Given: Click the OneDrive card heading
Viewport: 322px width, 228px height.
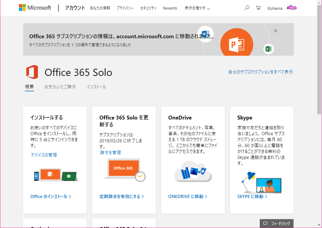Looking at the screenshot, I should tap(180, 118).
